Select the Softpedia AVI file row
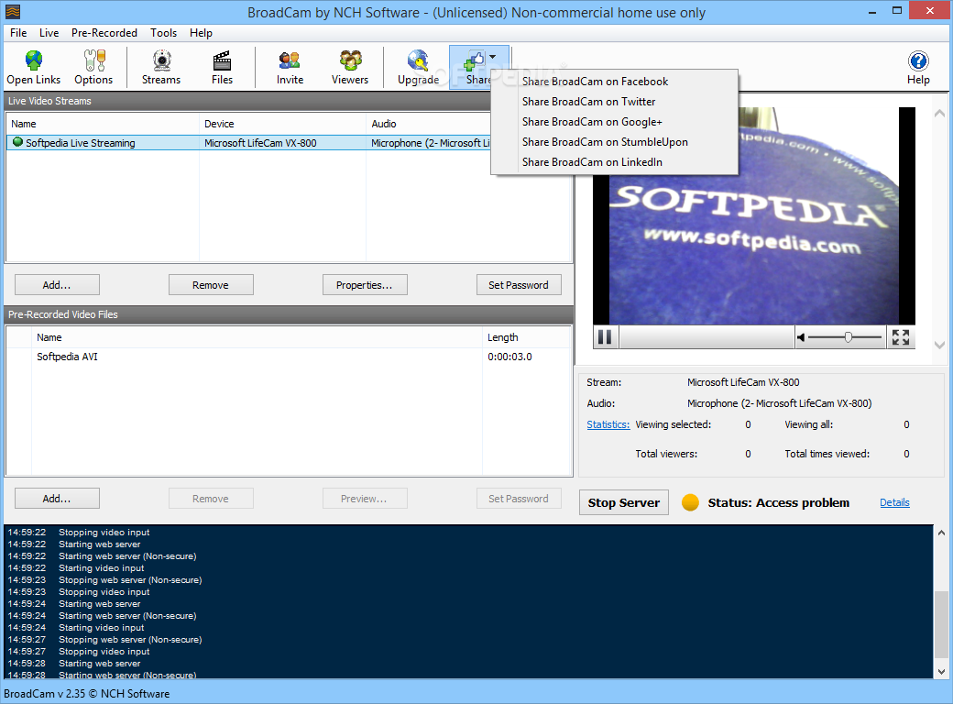 tap(289, 357)
